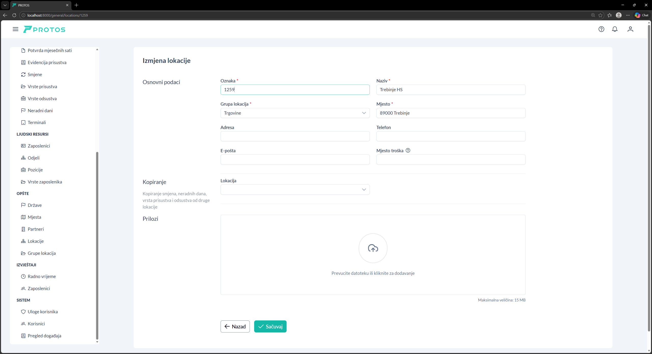Viewport: 652px width, 354px height.
Task: Open the browser tab list chevron
Action: 5,5
